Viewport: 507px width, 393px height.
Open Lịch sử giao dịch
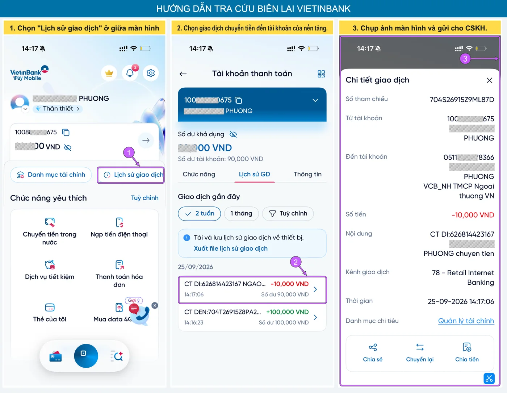(131, 175)
